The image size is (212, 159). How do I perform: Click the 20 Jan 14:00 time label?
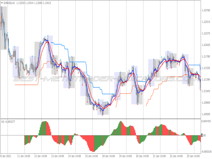point(142,156)
